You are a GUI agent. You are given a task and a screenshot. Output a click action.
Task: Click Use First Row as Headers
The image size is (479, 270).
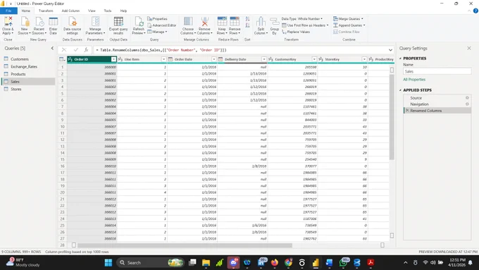pyautogui.click(x=305, y=25)
